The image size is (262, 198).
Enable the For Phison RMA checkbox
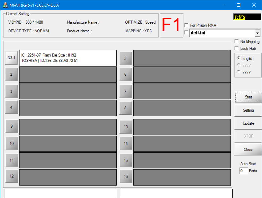click(186, 25)
